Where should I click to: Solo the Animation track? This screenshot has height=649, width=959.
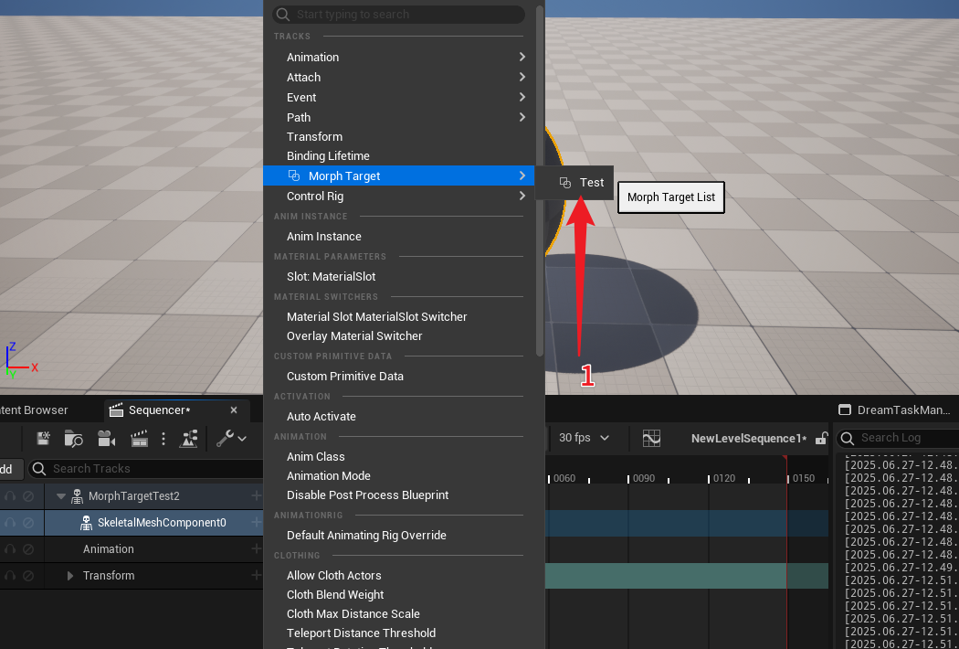point(10,549)
